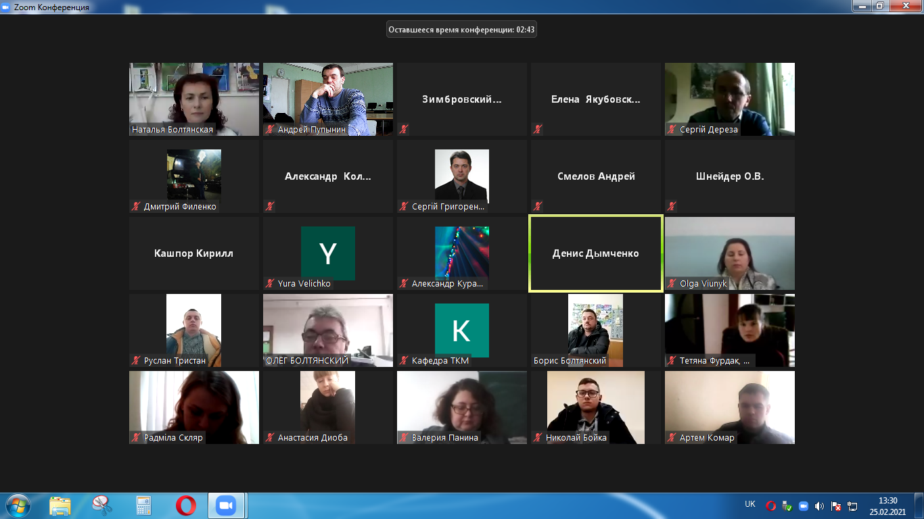Image resolution: width=924 pixels, height=519 pixels.
Task: Open the Windows Start menu
Action: click(x=17, y=505)
